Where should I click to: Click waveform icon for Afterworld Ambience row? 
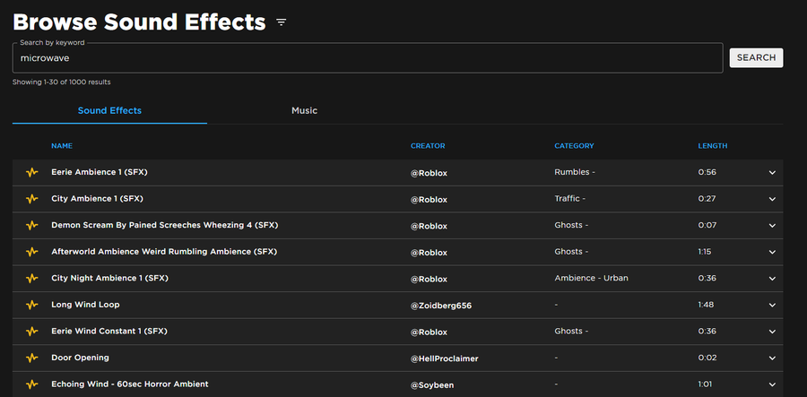click(32, 252)
